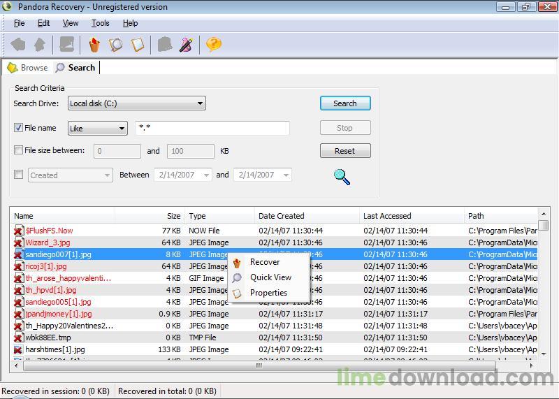The image size is (559, 399).
Task: Click the maximum file size field
Action: (191, 151)
